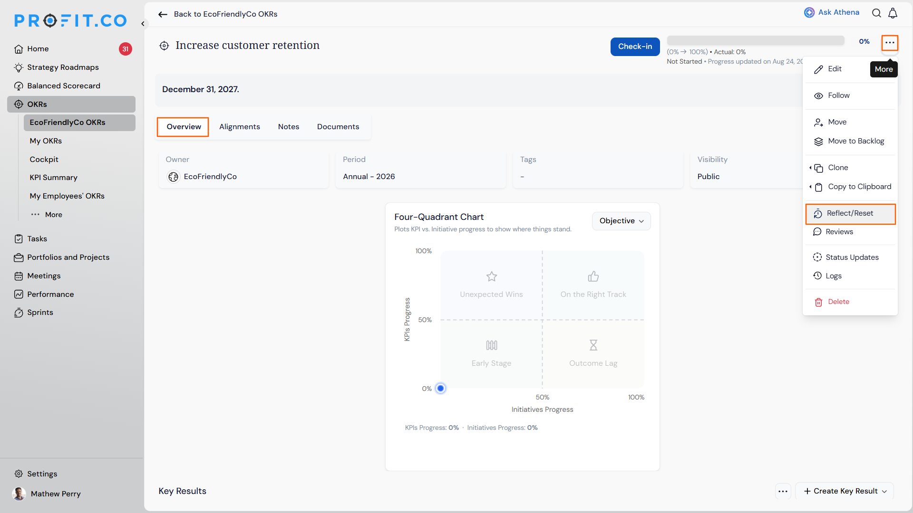Click the back arrow to EcoFriendlyCo OKRs

[x=163, y=14]
